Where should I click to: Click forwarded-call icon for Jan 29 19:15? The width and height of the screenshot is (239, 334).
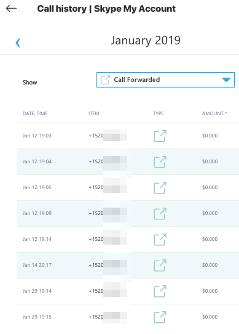click(x=160, y=317)
